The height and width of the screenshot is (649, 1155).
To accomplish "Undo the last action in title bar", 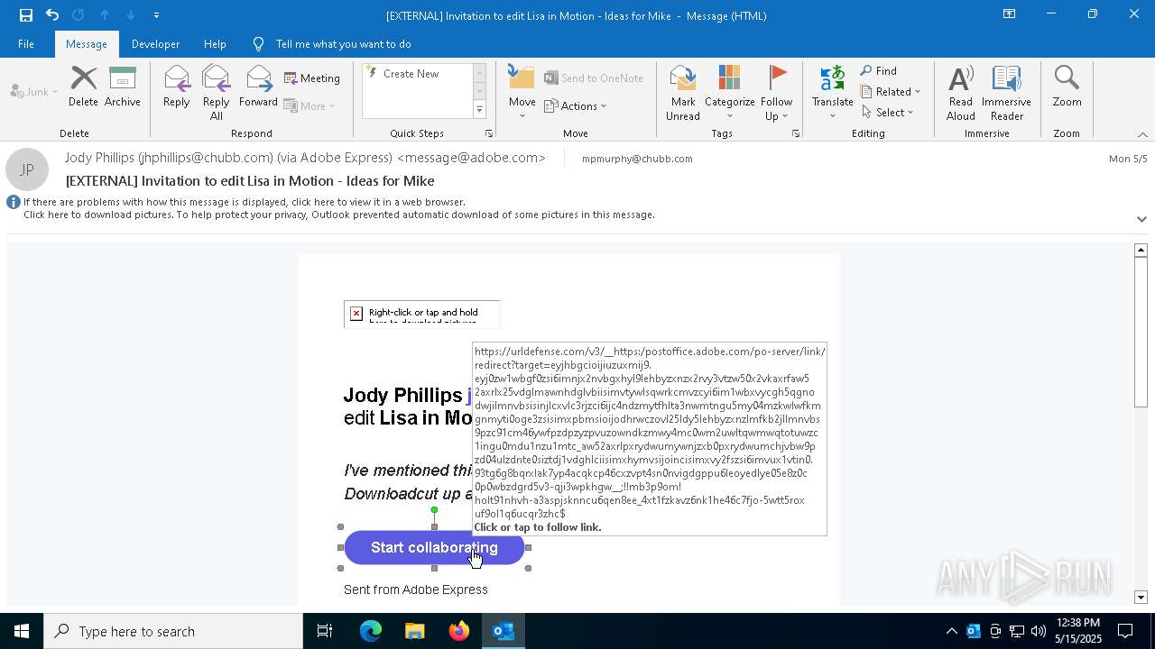I will 52,15.
